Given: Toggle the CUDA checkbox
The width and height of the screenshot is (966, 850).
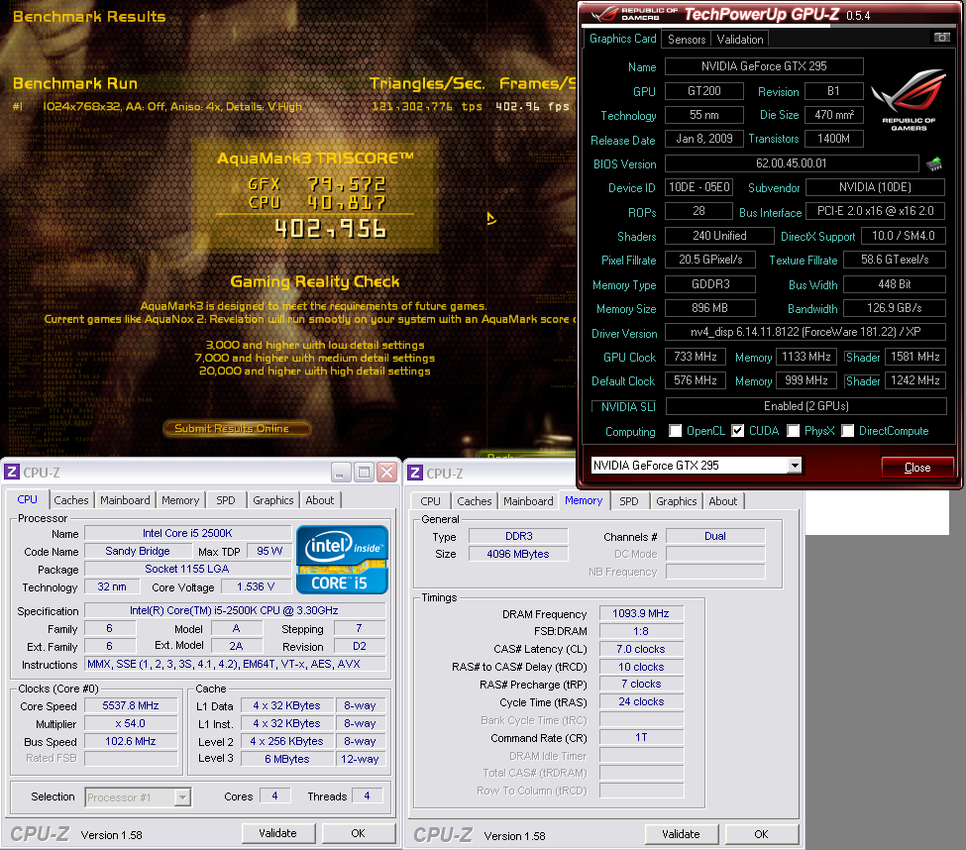Looking at the screenshot, I should [x=737, y=431].
